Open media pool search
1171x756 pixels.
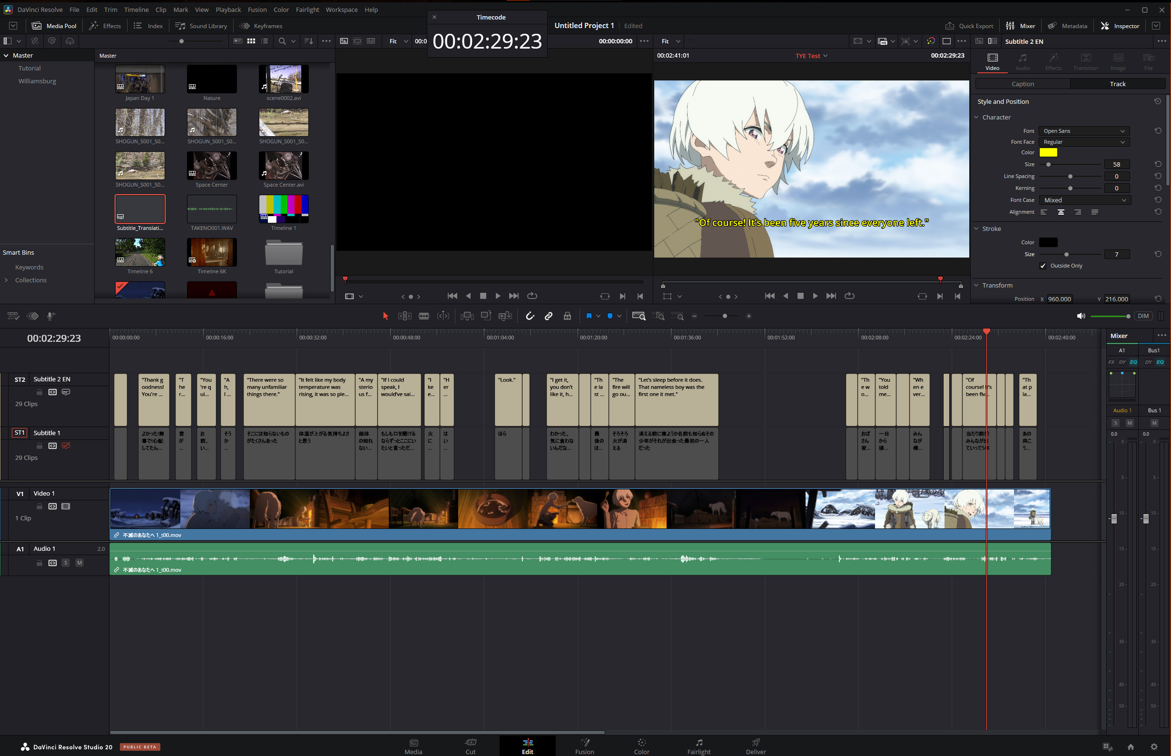(282, 41)
